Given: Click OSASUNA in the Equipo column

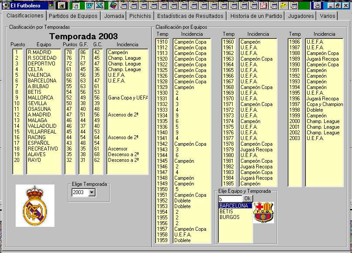Looking at the screenshot, I should [39, 109].
